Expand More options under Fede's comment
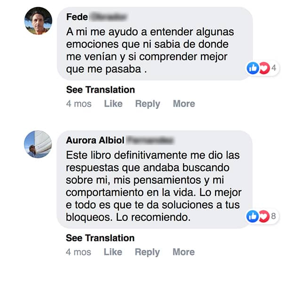This screenshot has width=286, height=287. (x=184, y=104)
